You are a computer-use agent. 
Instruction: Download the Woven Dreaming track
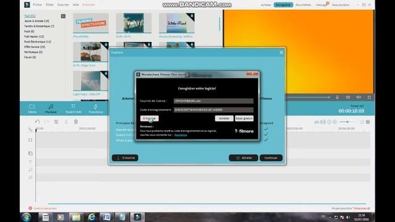(192, 16)
